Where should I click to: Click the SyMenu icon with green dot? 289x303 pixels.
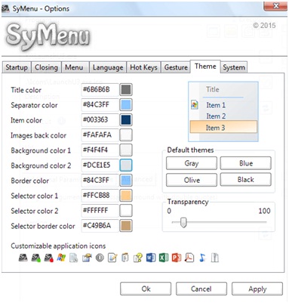pos(35,258)
